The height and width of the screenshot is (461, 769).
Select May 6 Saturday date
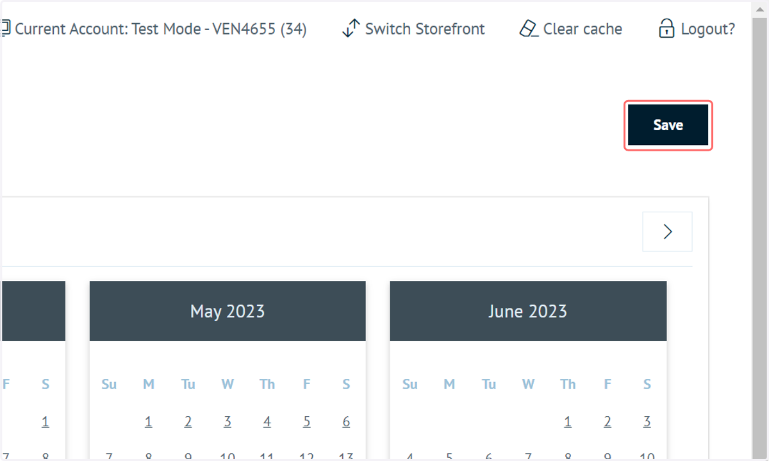pos(346,422)
